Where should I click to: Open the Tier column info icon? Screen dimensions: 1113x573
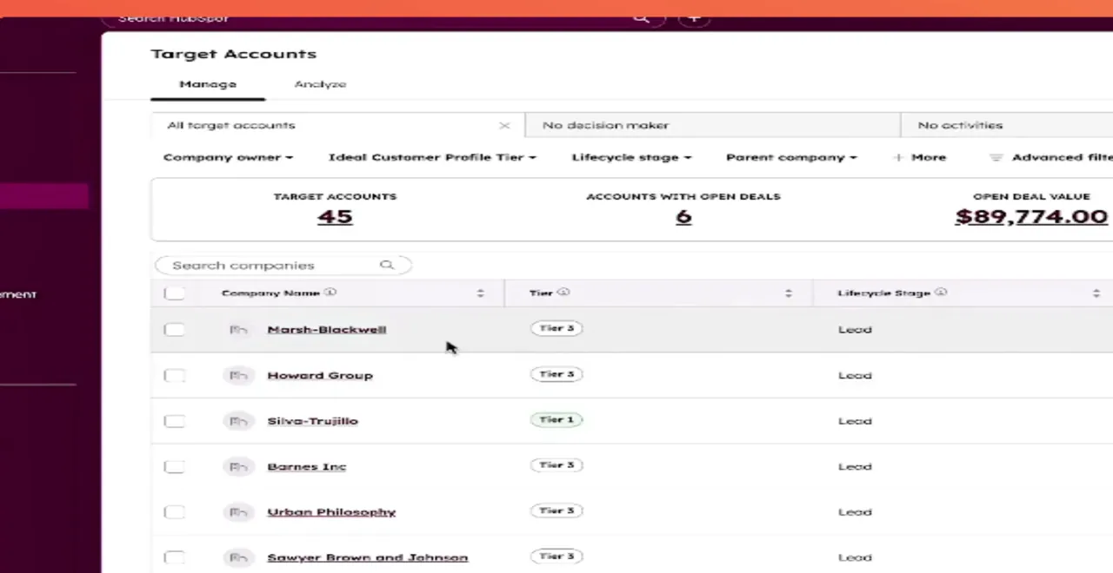point(563,293)
